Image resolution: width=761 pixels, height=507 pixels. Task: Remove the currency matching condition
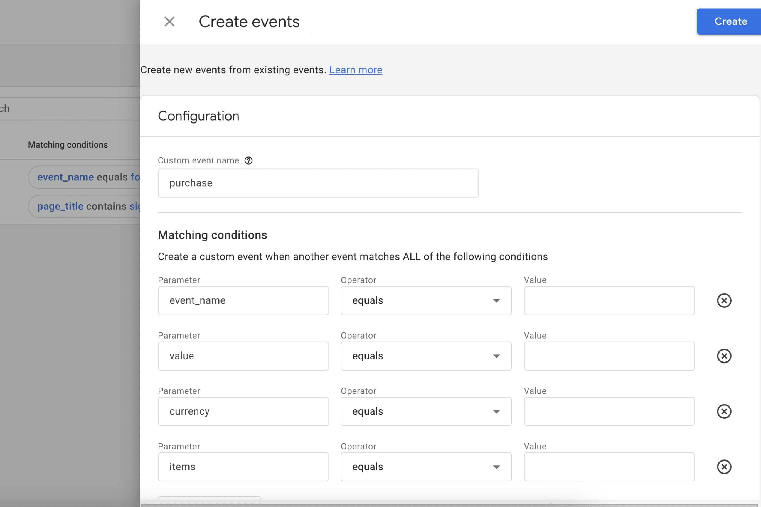click(724, 411)
